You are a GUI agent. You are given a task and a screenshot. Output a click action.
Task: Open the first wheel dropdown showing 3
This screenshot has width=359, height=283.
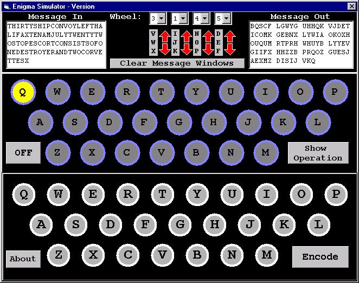pyautogui.click(x=162, y=19)
